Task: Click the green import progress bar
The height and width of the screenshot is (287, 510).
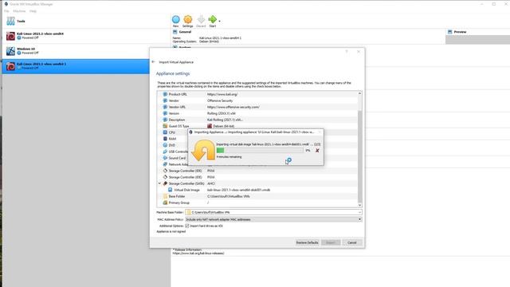Action: point(260,151)
